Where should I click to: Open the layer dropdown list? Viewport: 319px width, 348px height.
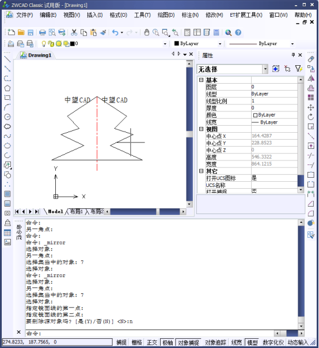[x=165, y=44]
